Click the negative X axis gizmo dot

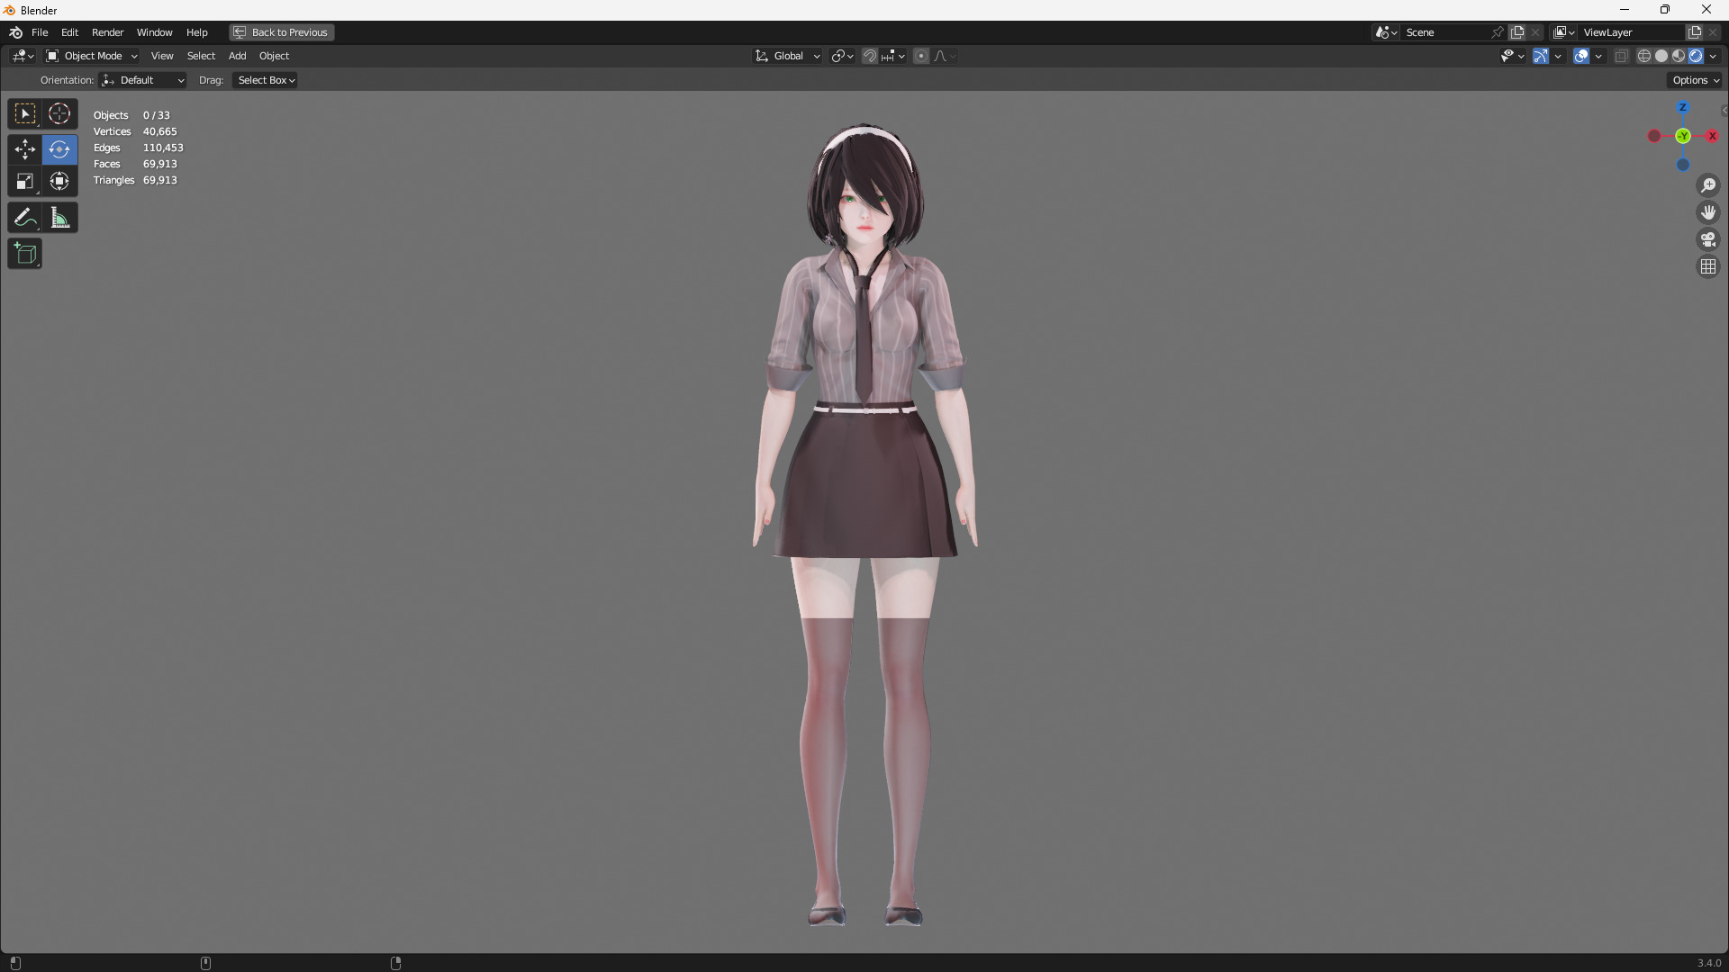point(1654,136)
